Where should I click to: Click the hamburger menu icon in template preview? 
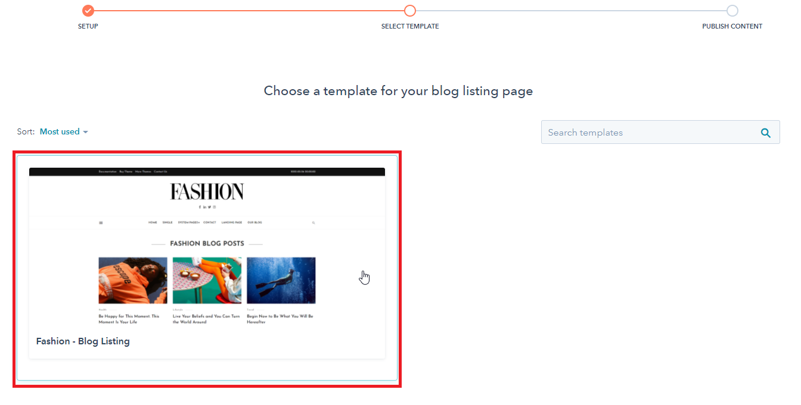(101, 223)
